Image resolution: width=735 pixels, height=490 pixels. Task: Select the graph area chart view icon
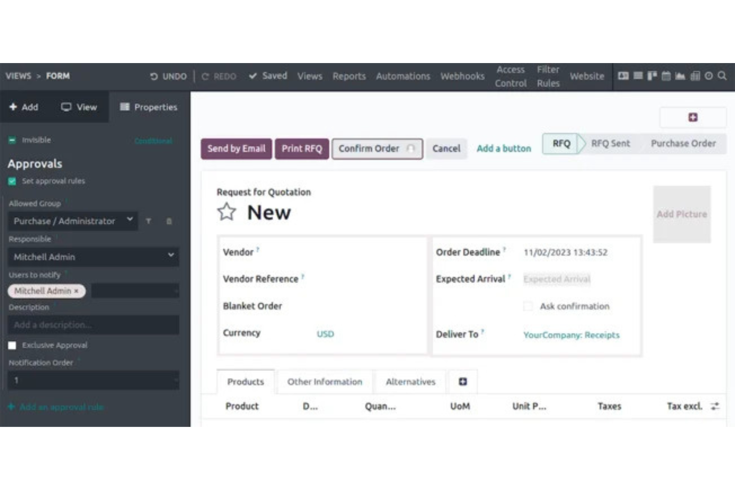(x=680, y=76)
